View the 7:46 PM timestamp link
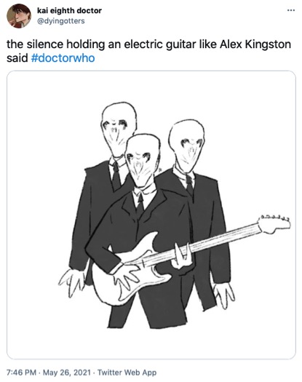Viewport: 302px width, 382px height. (x=21, y=373)
